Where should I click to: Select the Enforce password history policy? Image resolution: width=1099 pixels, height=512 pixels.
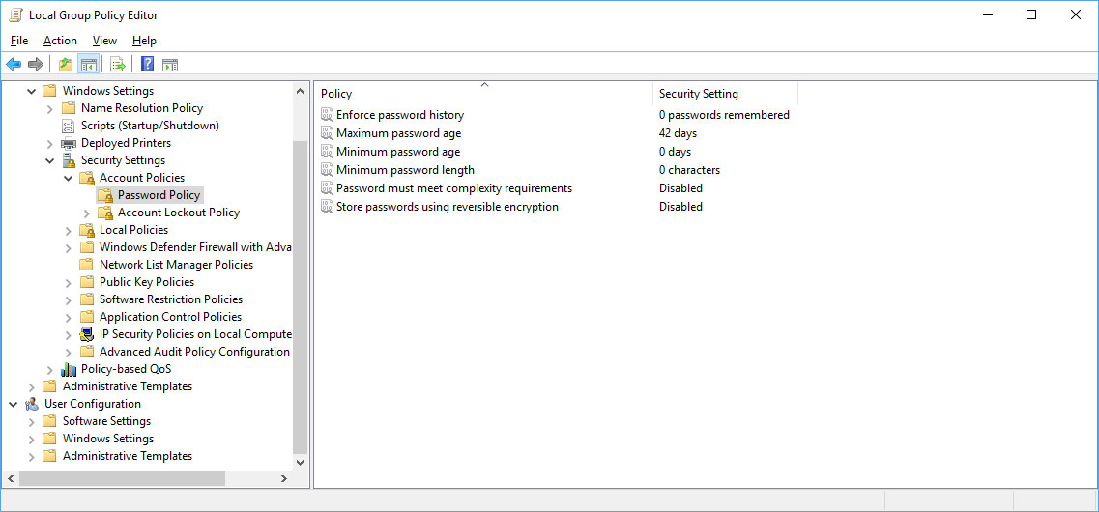tap(399, 114)
